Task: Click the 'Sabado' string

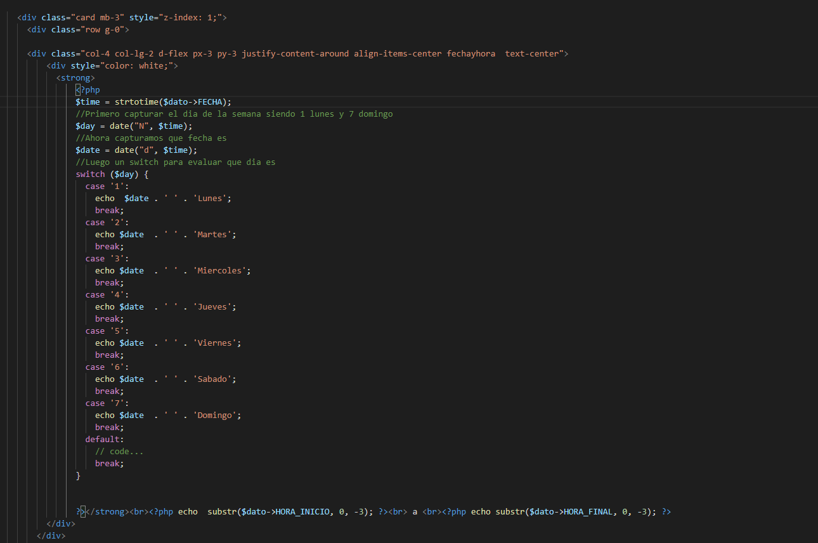Action: (x=212, y=379)
